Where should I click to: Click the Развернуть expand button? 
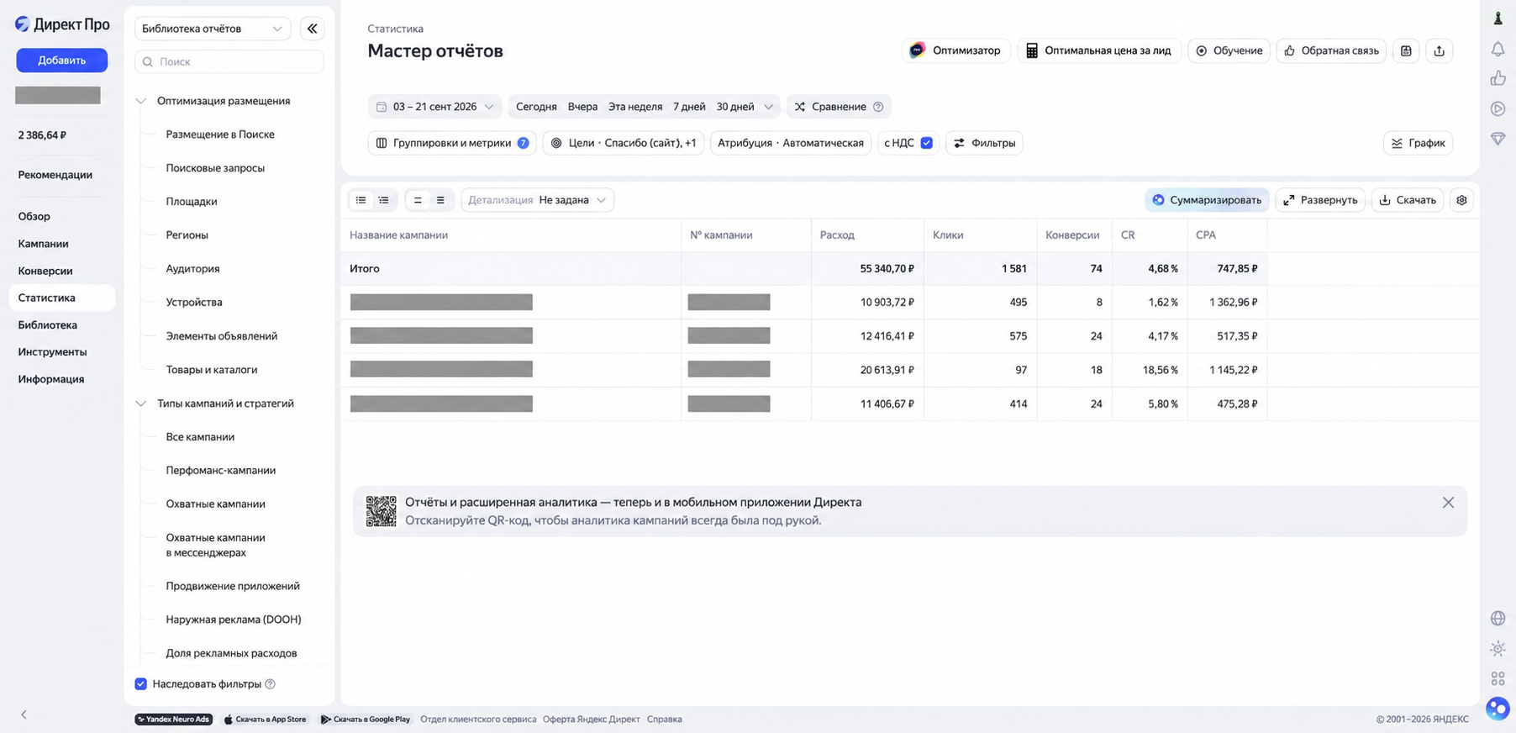[1320, 200]
